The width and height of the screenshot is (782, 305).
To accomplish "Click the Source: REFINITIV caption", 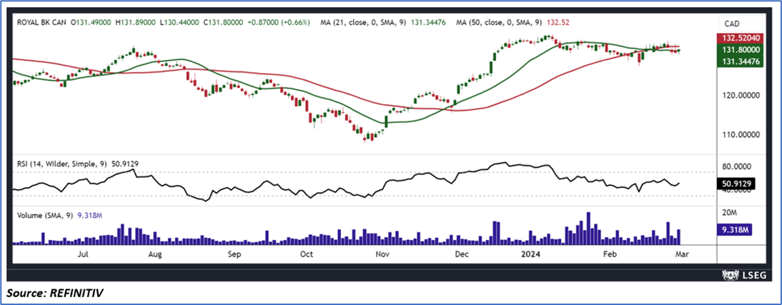I will [55, 294].
